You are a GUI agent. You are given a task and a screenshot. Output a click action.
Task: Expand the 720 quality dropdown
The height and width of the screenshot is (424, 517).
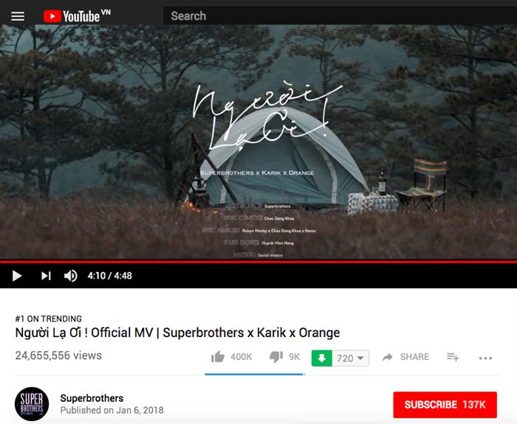351,358
